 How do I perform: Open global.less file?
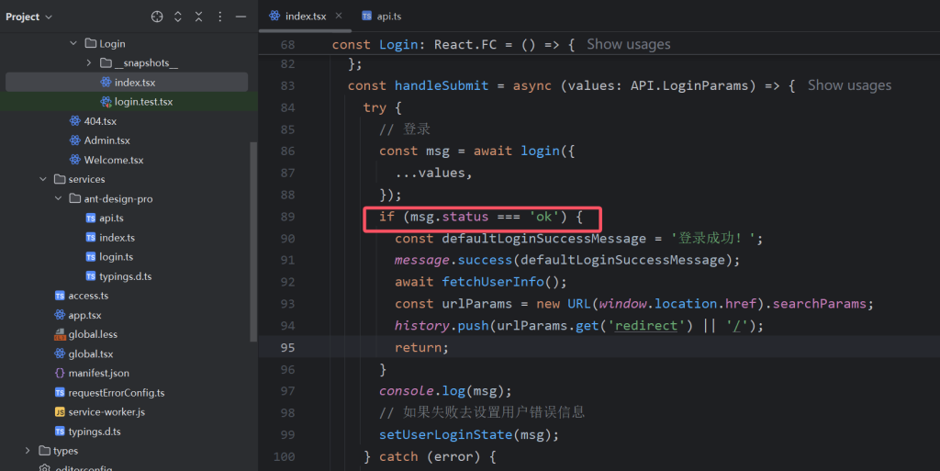pos(93,334)
